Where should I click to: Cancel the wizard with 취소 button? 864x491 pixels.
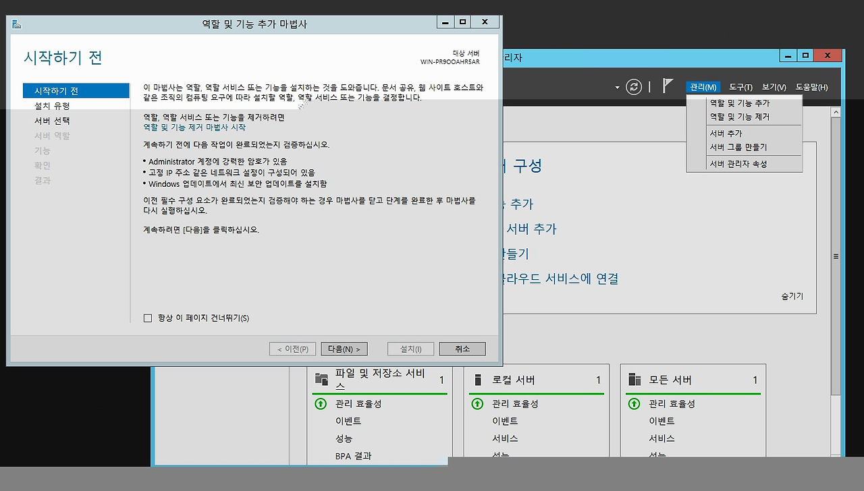(x=462, y=349)
